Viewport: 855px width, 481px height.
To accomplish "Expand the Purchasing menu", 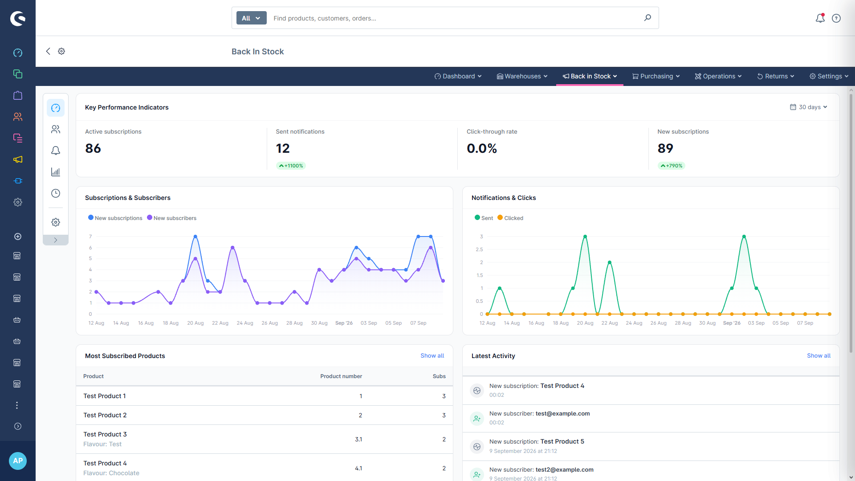I will [x=656, y=76].
